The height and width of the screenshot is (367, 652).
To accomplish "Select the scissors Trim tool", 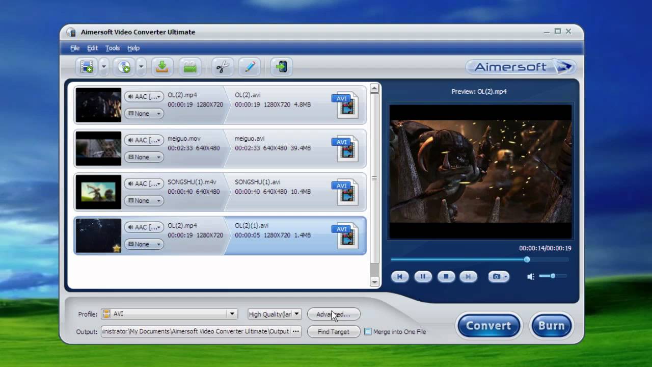I will click(223, 67).
